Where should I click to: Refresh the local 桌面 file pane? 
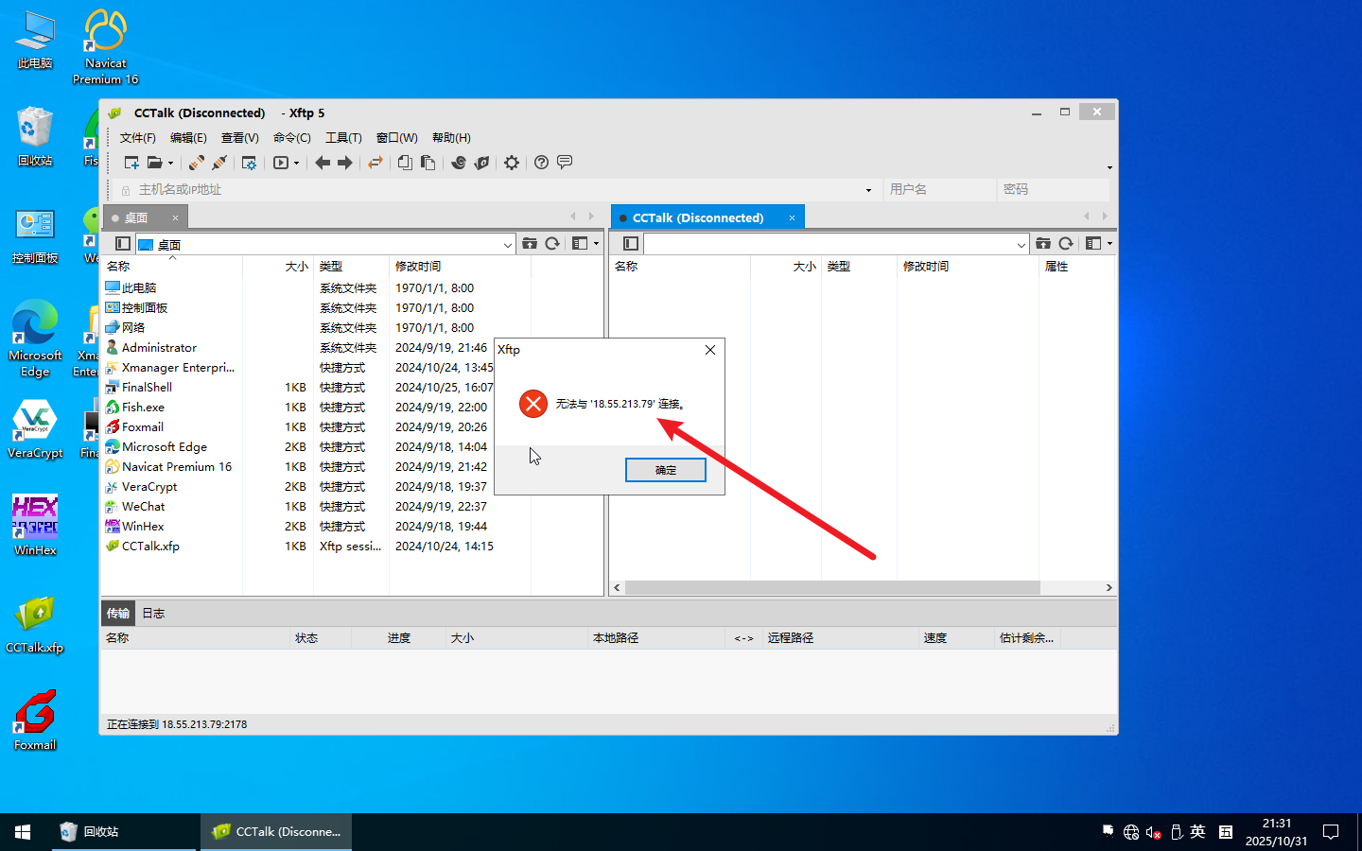tap(552, 244)
